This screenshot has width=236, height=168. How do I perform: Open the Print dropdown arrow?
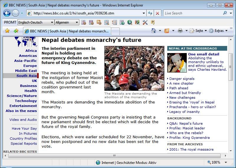[x=186, y=31]
